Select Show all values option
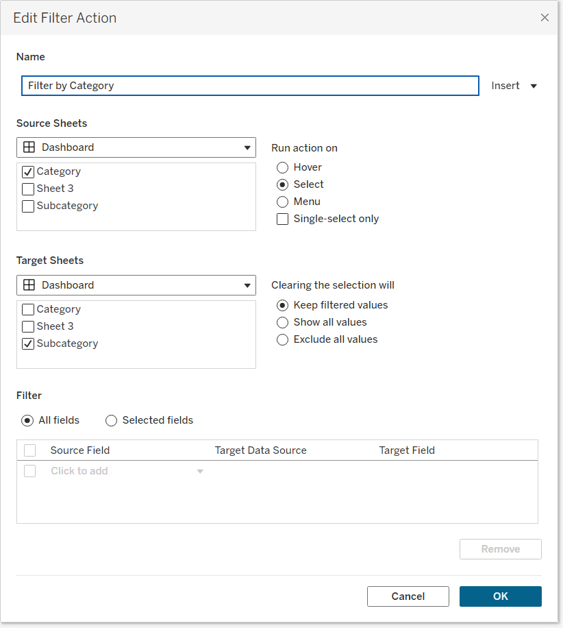The image size is (563, 628). click(282, 322)
